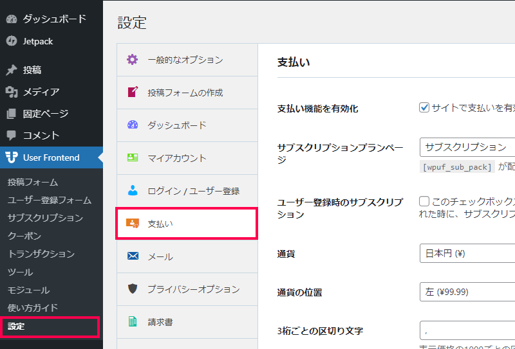Open the サブスクリプションプランページ dropdown
The image size is (515, 349).
(x=467, y=147)
